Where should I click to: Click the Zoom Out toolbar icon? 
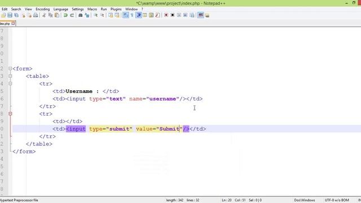point(102,15)
